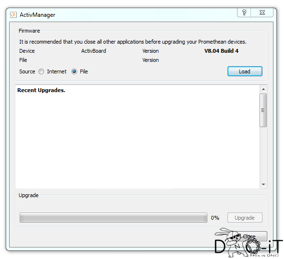The height and width of the screenshot is (259, 284).
Task: Click the scrollbar down arrow in Recent Upgrades
Action: (263, 185)
